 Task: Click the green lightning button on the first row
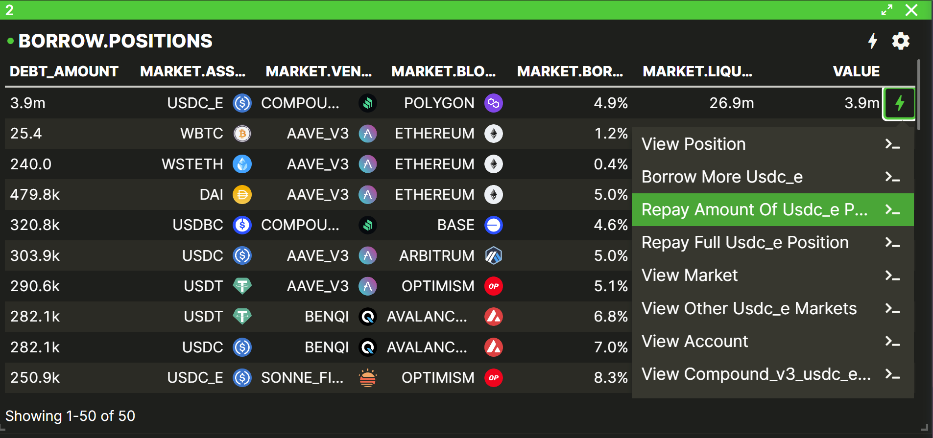tap(899, 103)
